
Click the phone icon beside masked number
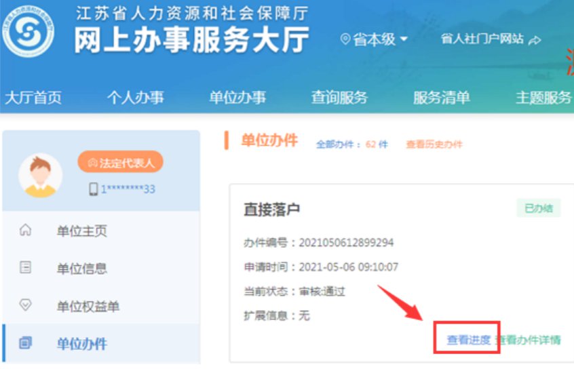(x=94, y=189)
